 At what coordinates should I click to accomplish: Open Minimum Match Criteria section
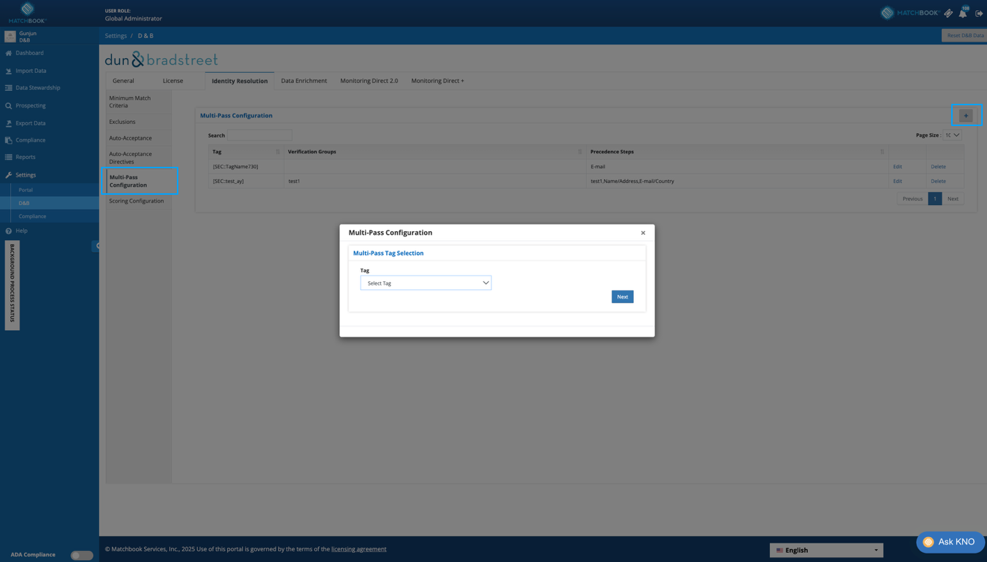click(138, 102)
